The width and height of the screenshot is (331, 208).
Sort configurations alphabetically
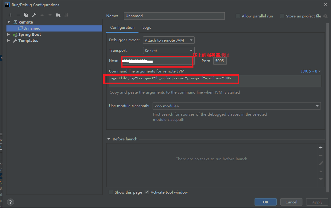pos(66,15)
